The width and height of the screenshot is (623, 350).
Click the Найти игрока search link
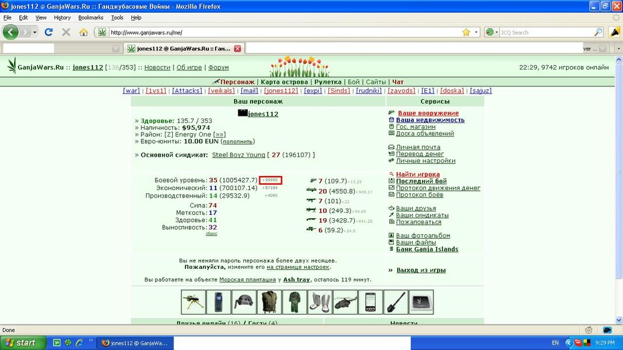418,174
